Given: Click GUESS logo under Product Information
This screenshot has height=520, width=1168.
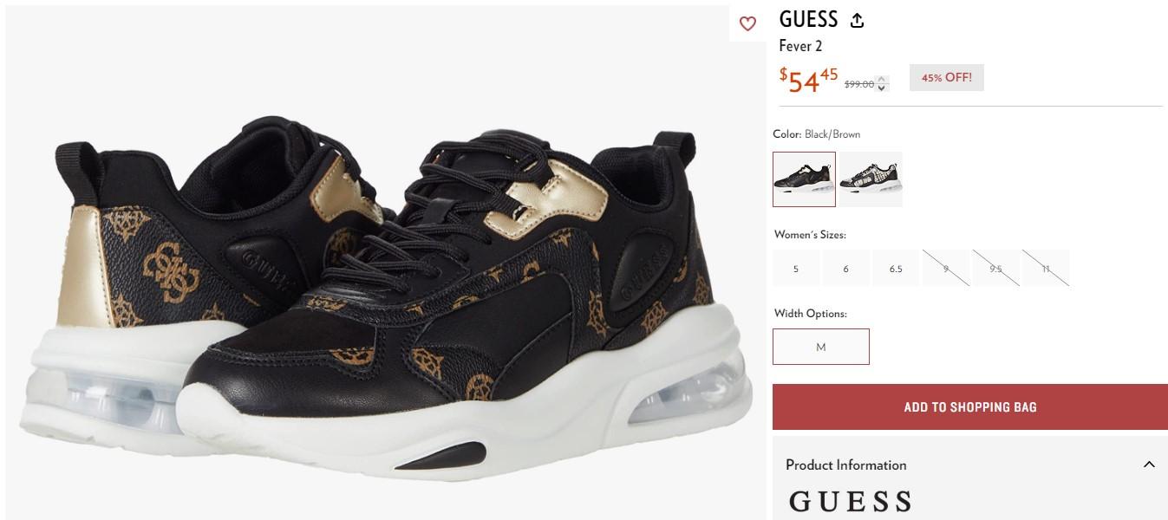Looking at the screenshot, I should [x=851, y=502].
